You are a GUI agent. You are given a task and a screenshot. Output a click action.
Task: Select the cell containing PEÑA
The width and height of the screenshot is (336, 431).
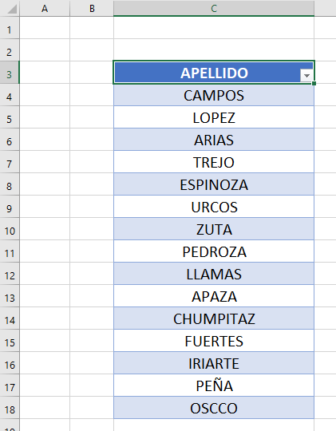(214, 386)
